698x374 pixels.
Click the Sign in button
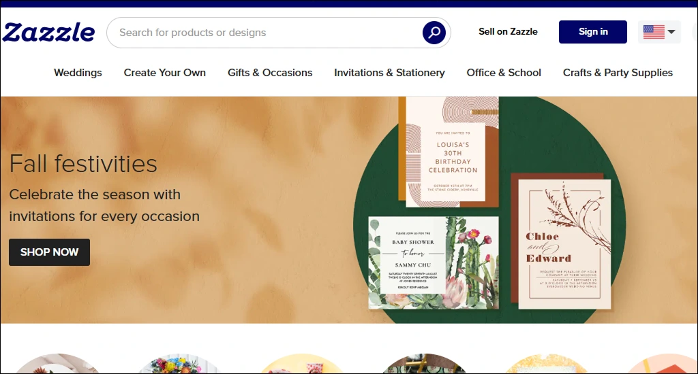click(593, 32)
